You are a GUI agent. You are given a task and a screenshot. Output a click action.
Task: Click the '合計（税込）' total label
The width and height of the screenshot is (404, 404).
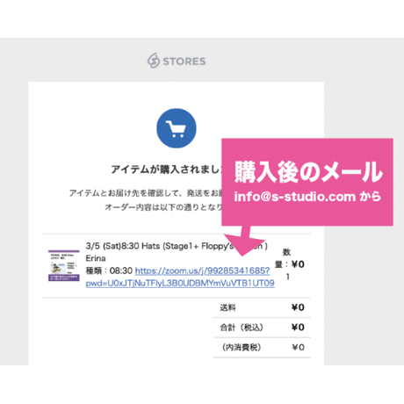coord(242,328)
